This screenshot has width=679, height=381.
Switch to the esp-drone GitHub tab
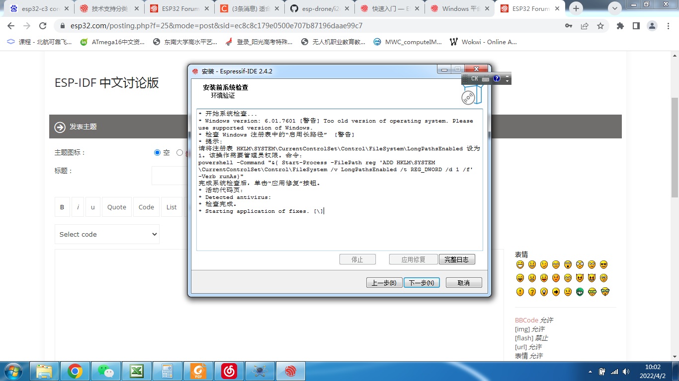coord(321,8)
